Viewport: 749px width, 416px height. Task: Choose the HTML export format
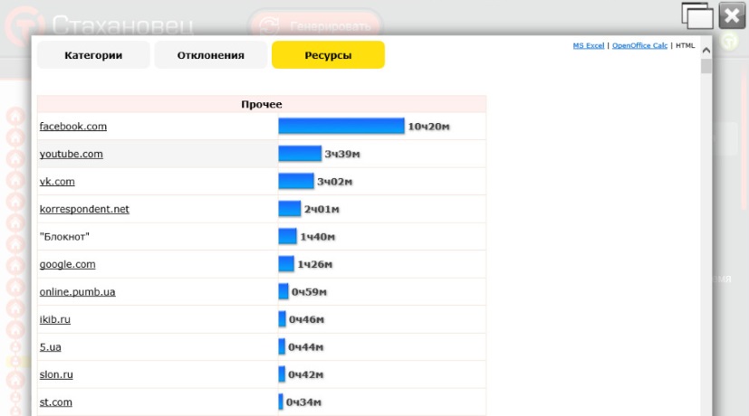click(x=685, y=45)
